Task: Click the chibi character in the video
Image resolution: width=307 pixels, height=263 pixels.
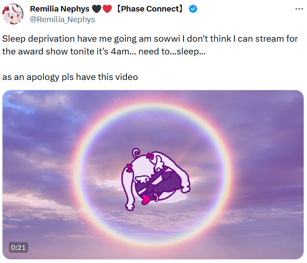Action: pos(156,179)
